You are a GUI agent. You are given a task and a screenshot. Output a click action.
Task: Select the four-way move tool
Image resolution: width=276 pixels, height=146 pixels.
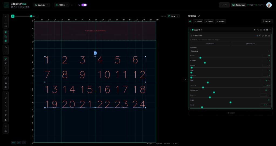6,63
